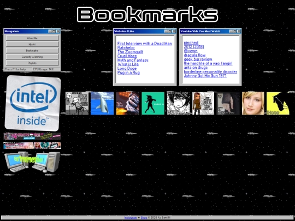Open the gray stick-figure comic thumbnail

tap(77, 103)
